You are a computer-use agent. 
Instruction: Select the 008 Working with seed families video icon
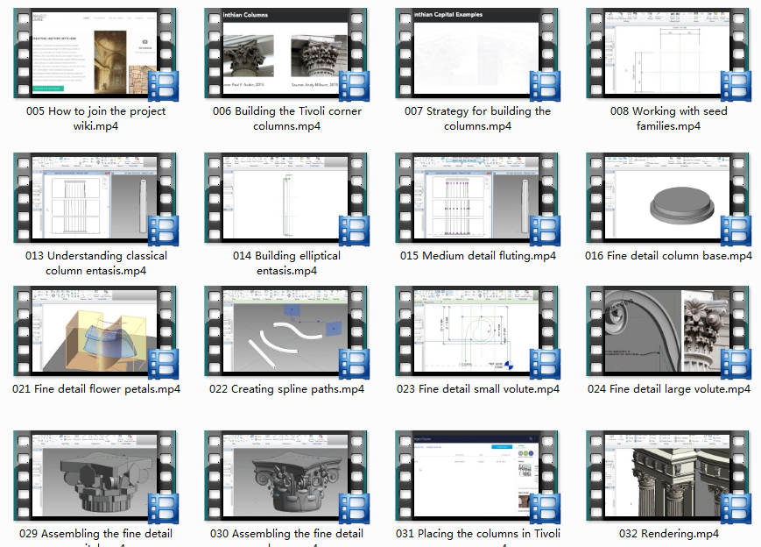[x=668, y=53]
